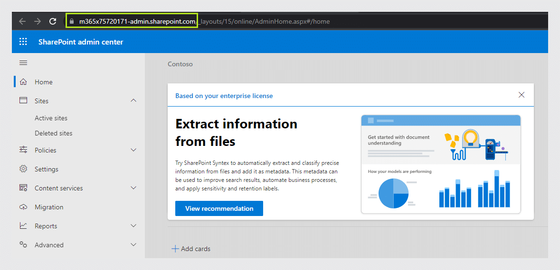Click the Policies sliders icon
The height and width of the screenshot is (270, 560).
pyautogui.click(x=23, y=150)
